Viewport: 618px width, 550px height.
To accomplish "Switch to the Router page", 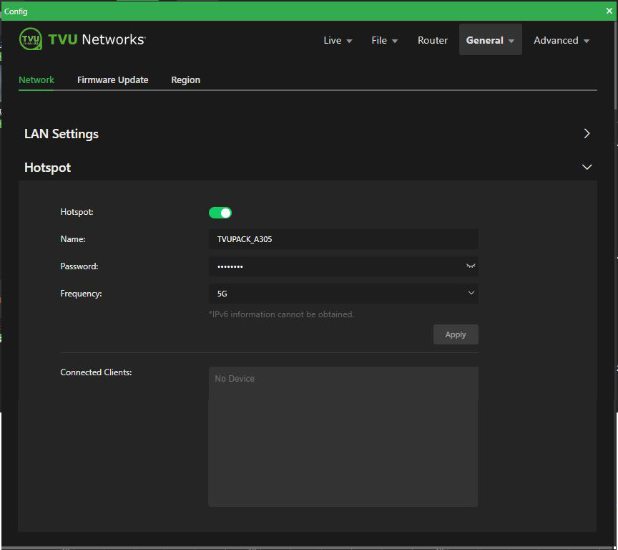I will [x=432, y=40].
